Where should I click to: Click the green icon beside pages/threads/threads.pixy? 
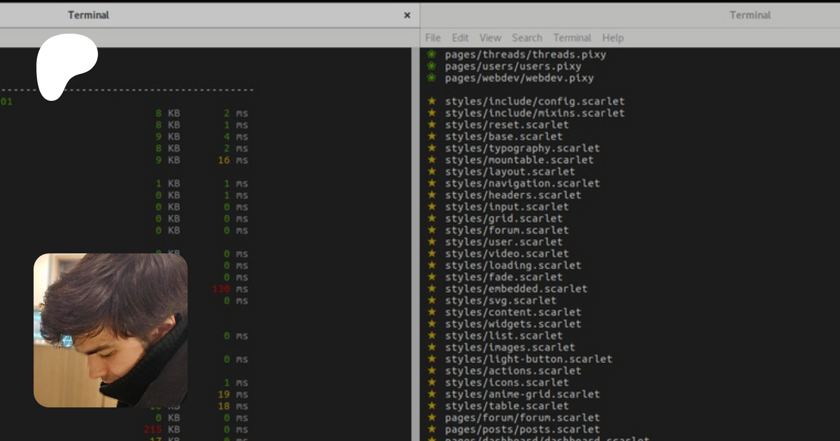pyautogui.click(x=432, y=54)
